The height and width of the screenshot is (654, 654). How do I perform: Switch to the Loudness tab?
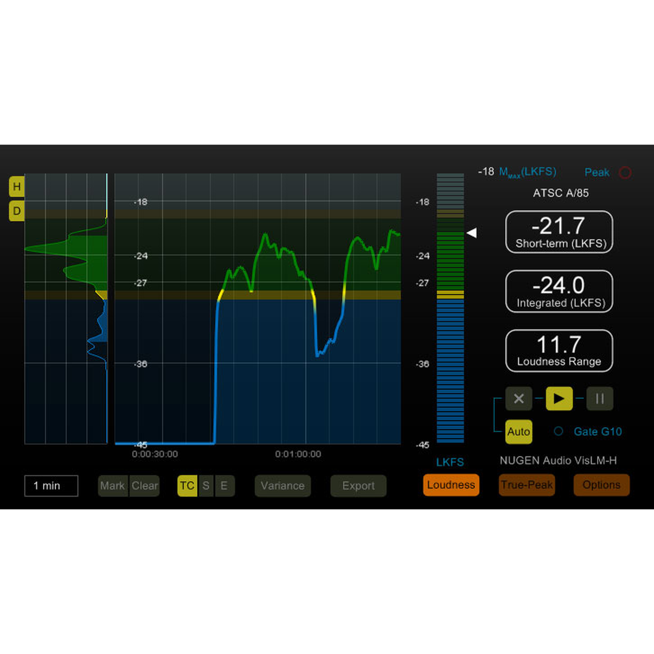pyautogui.click(x=451, y=485)
